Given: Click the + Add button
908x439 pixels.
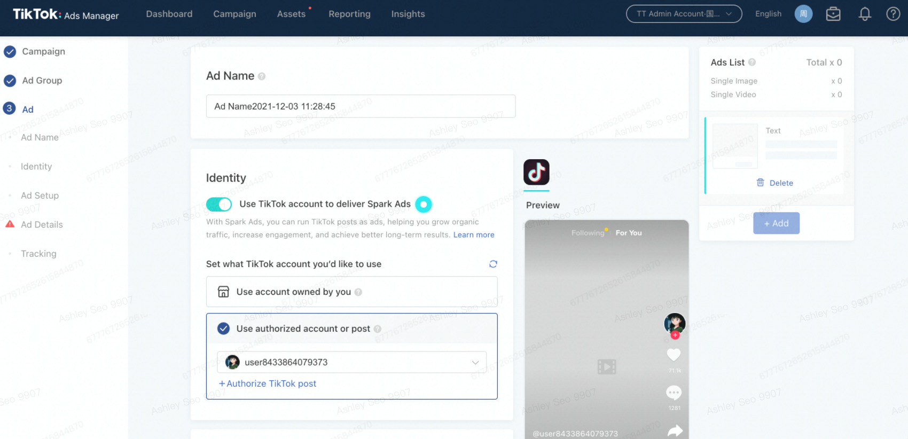Looking at the screenshot, I should (777, 223).
